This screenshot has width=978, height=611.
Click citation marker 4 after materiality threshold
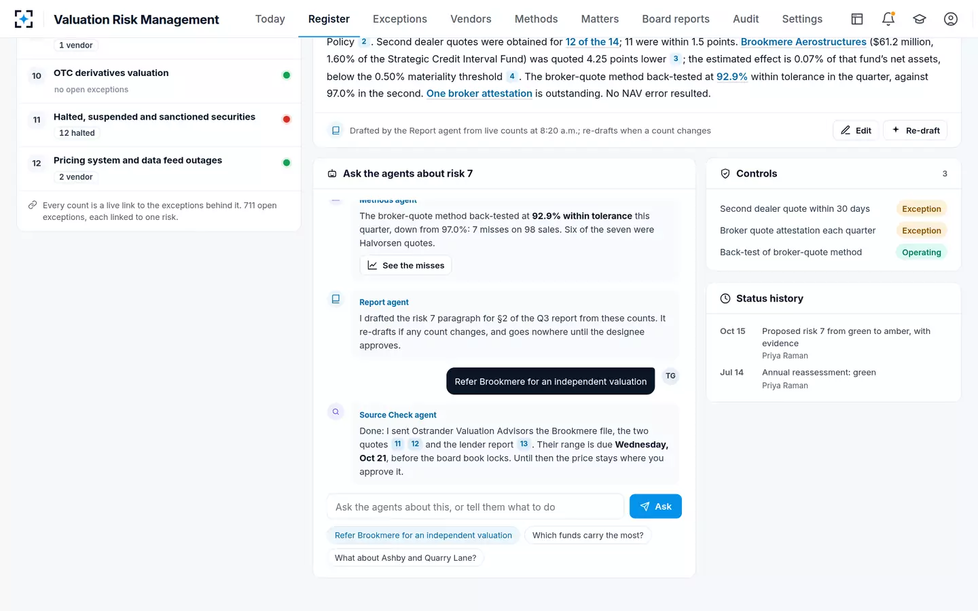click(x=512, y=77)
